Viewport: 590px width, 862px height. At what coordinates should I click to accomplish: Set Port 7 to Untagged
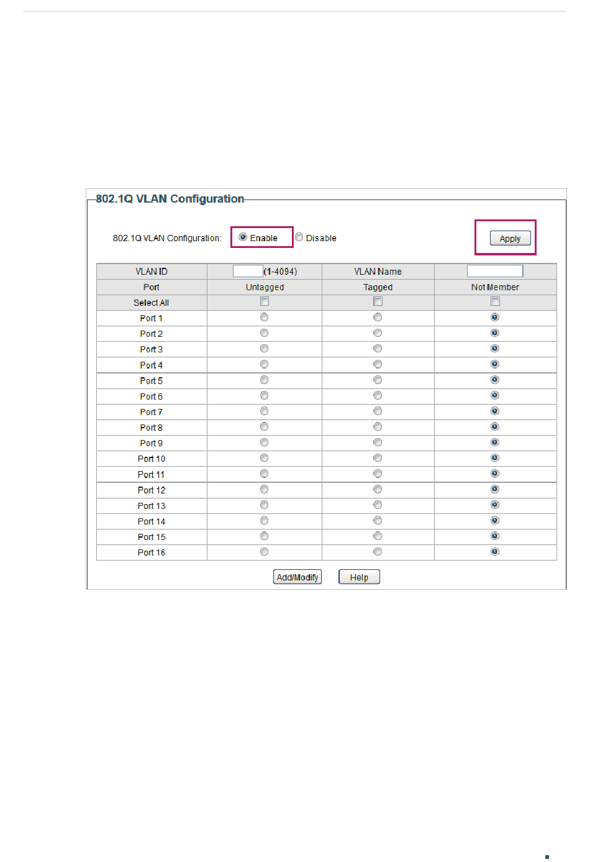(264, 411)
